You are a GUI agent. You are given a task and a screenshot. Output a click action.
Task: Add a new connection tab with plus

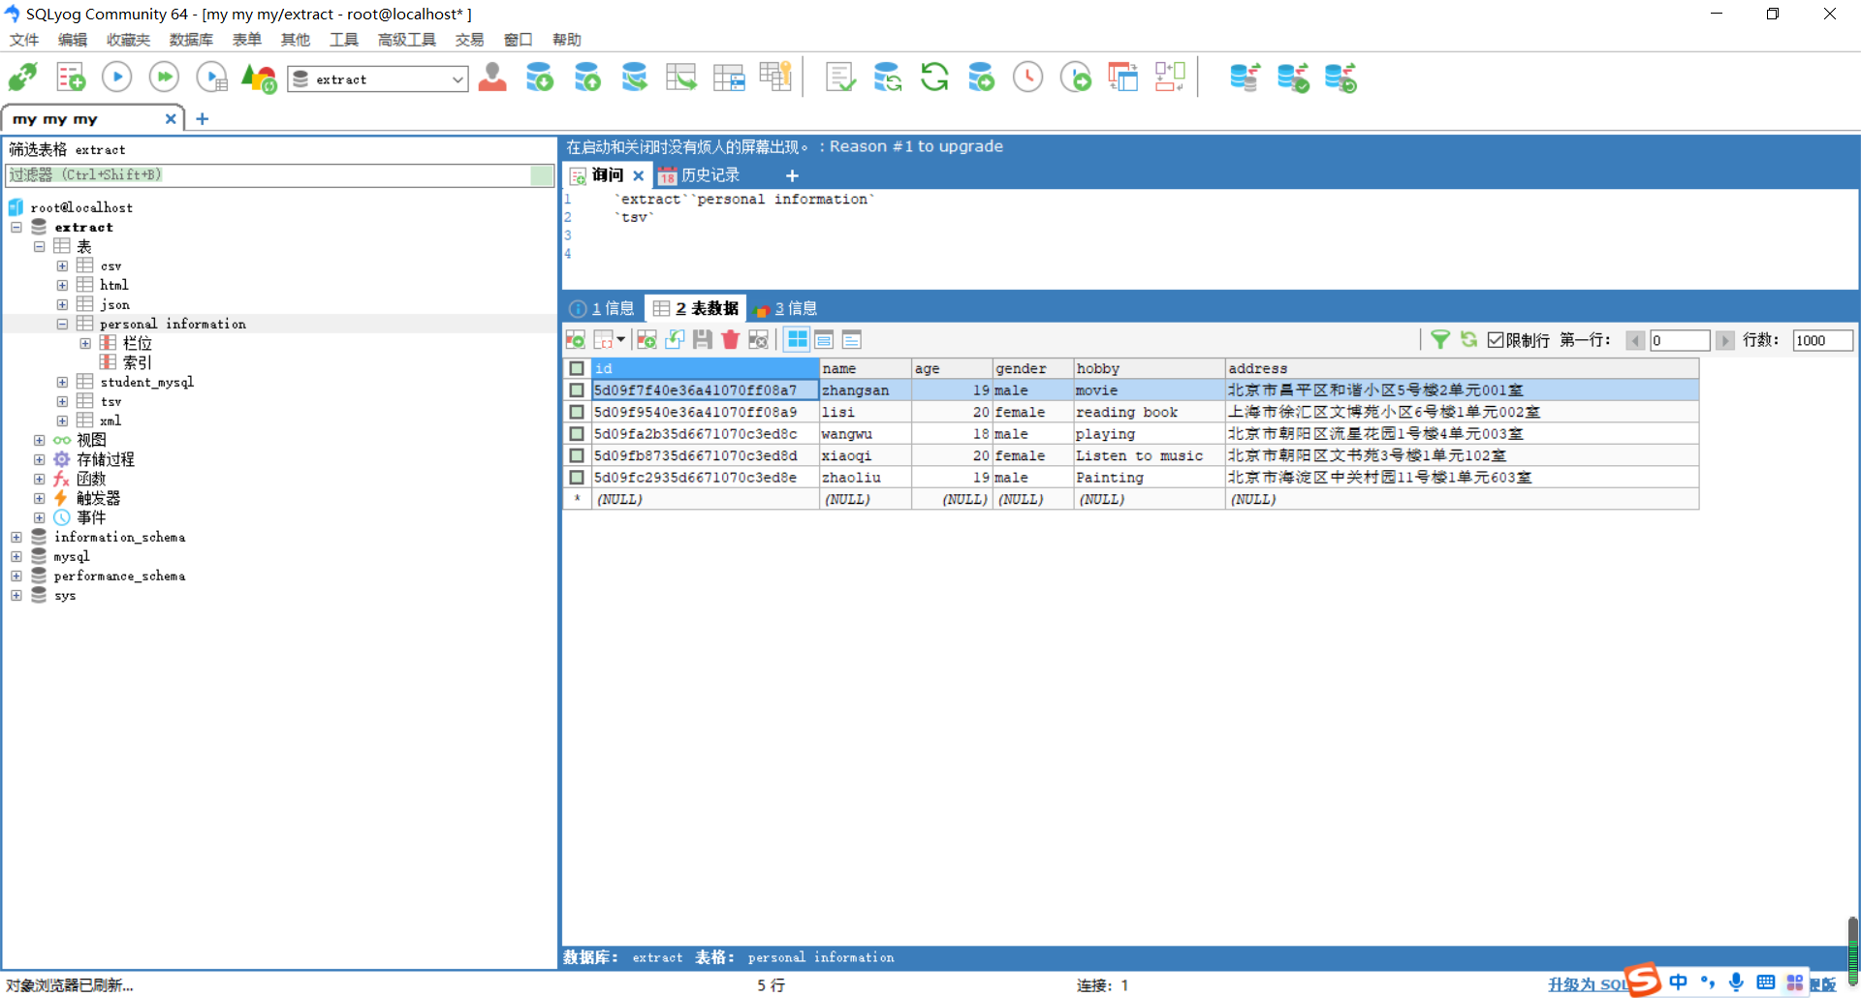[203, 118]
